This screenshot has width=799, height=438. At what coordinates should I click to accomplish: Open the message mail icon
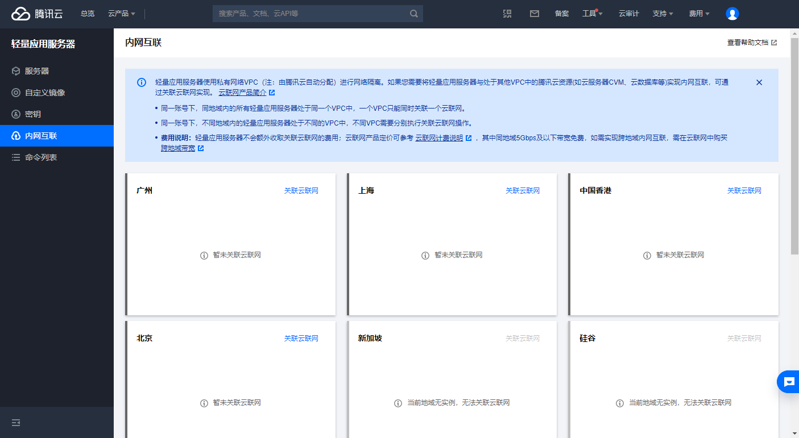point(535,14)
